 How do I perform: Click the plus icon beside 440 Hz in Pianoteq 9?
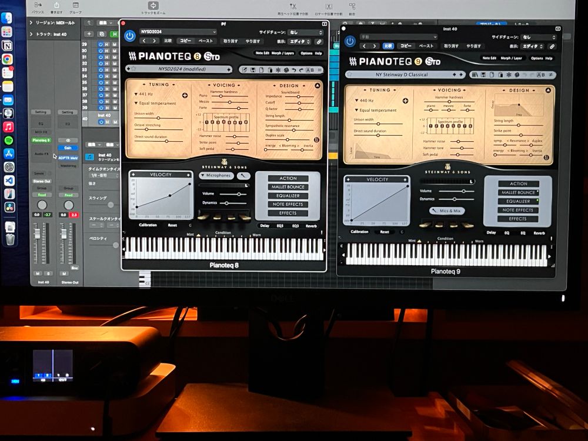click(405, 101)
